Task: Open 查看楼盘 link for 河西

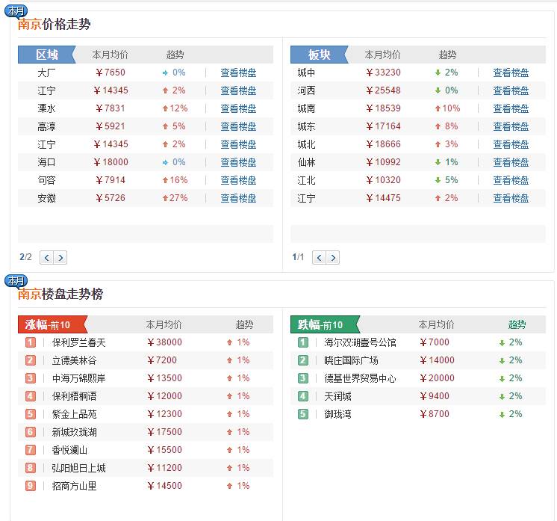Action: 511,90
